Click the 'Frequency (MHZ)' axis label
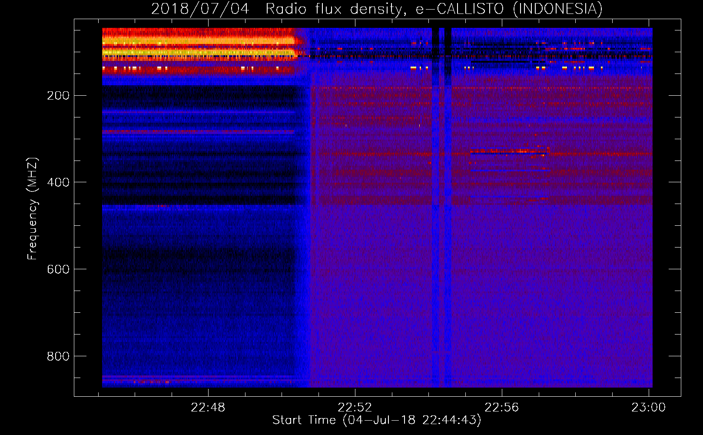 click(33, 209)
